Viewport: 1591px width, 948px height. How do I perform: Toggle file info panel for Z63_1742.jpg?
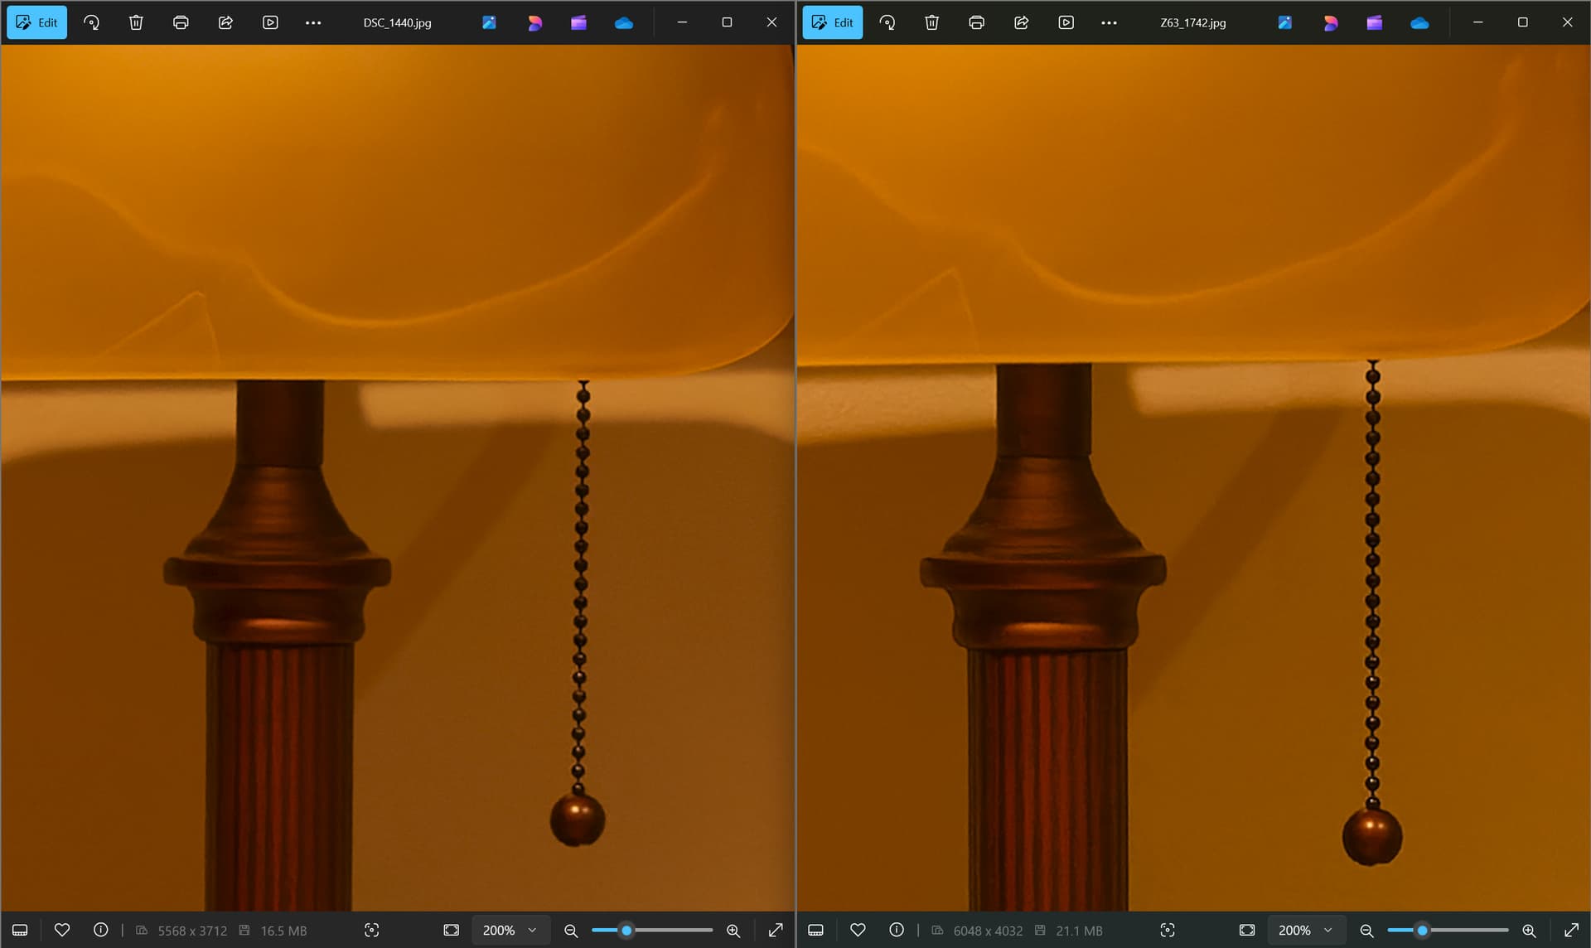[897, 930]
